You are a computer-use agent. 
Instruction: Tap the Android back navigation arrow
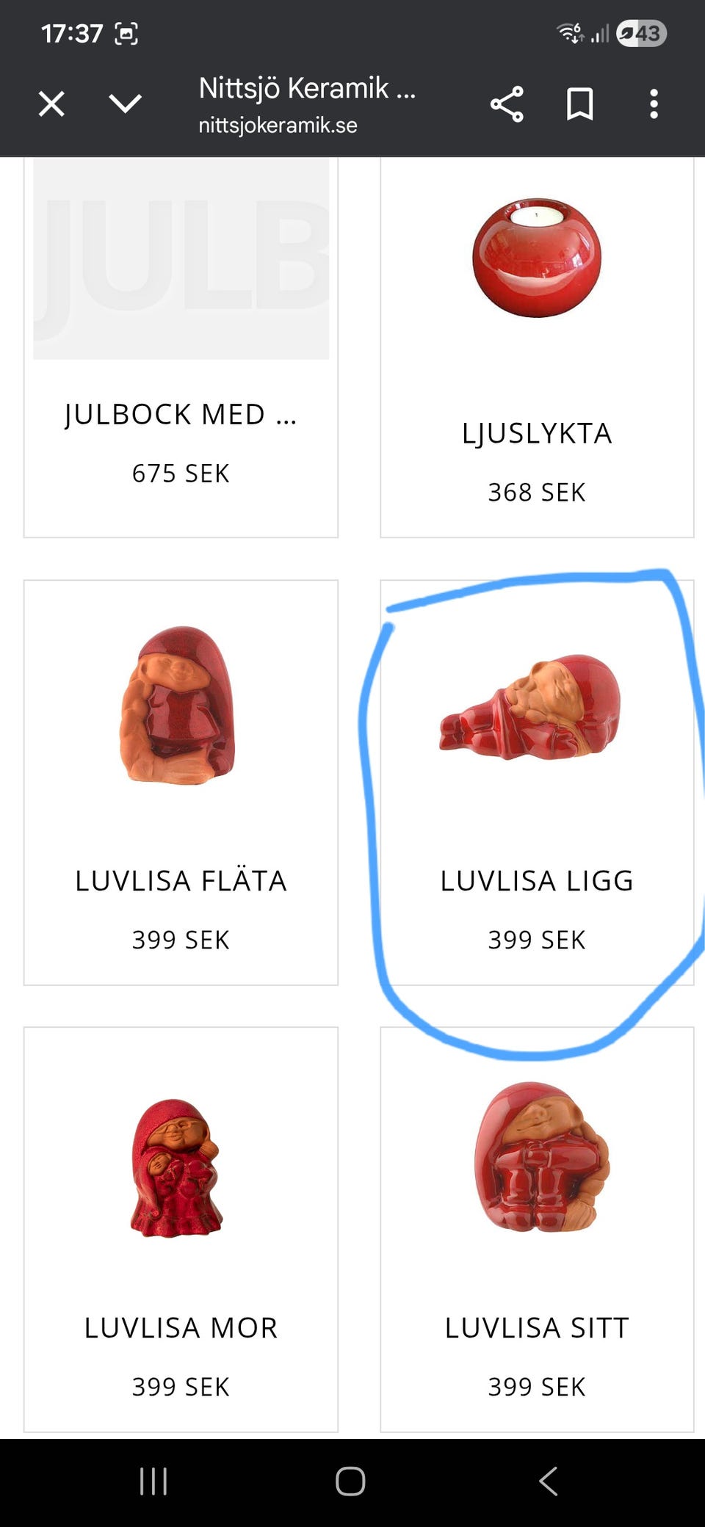[549, 1481]
